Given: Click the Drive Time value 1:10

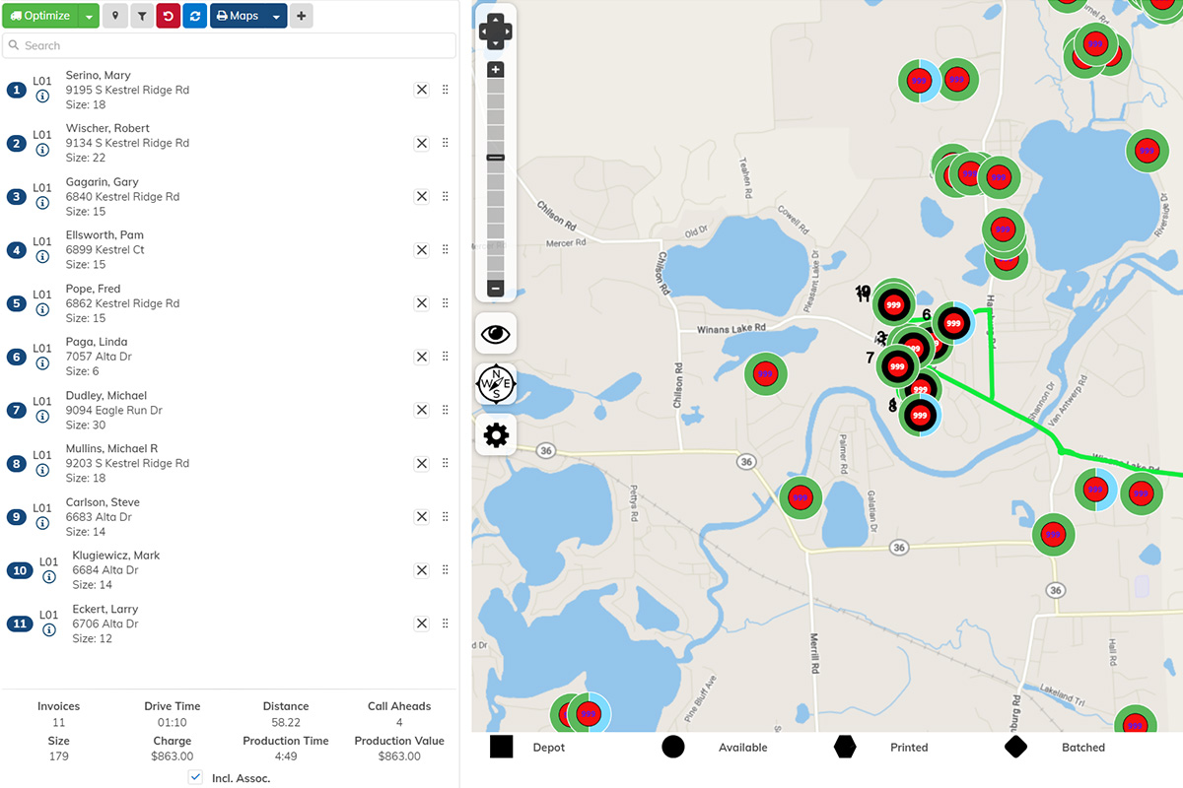Looking at the screenshot, I should [173, 722].
